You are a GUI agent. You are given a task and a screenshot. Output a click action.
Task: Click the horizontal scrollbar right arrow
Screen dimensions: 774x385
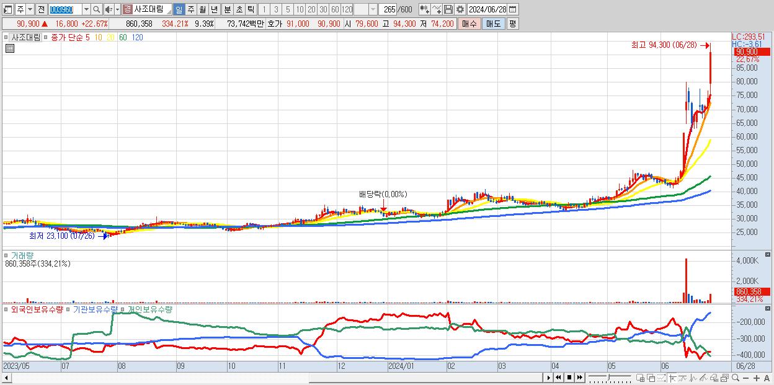[x=549, y=378]
